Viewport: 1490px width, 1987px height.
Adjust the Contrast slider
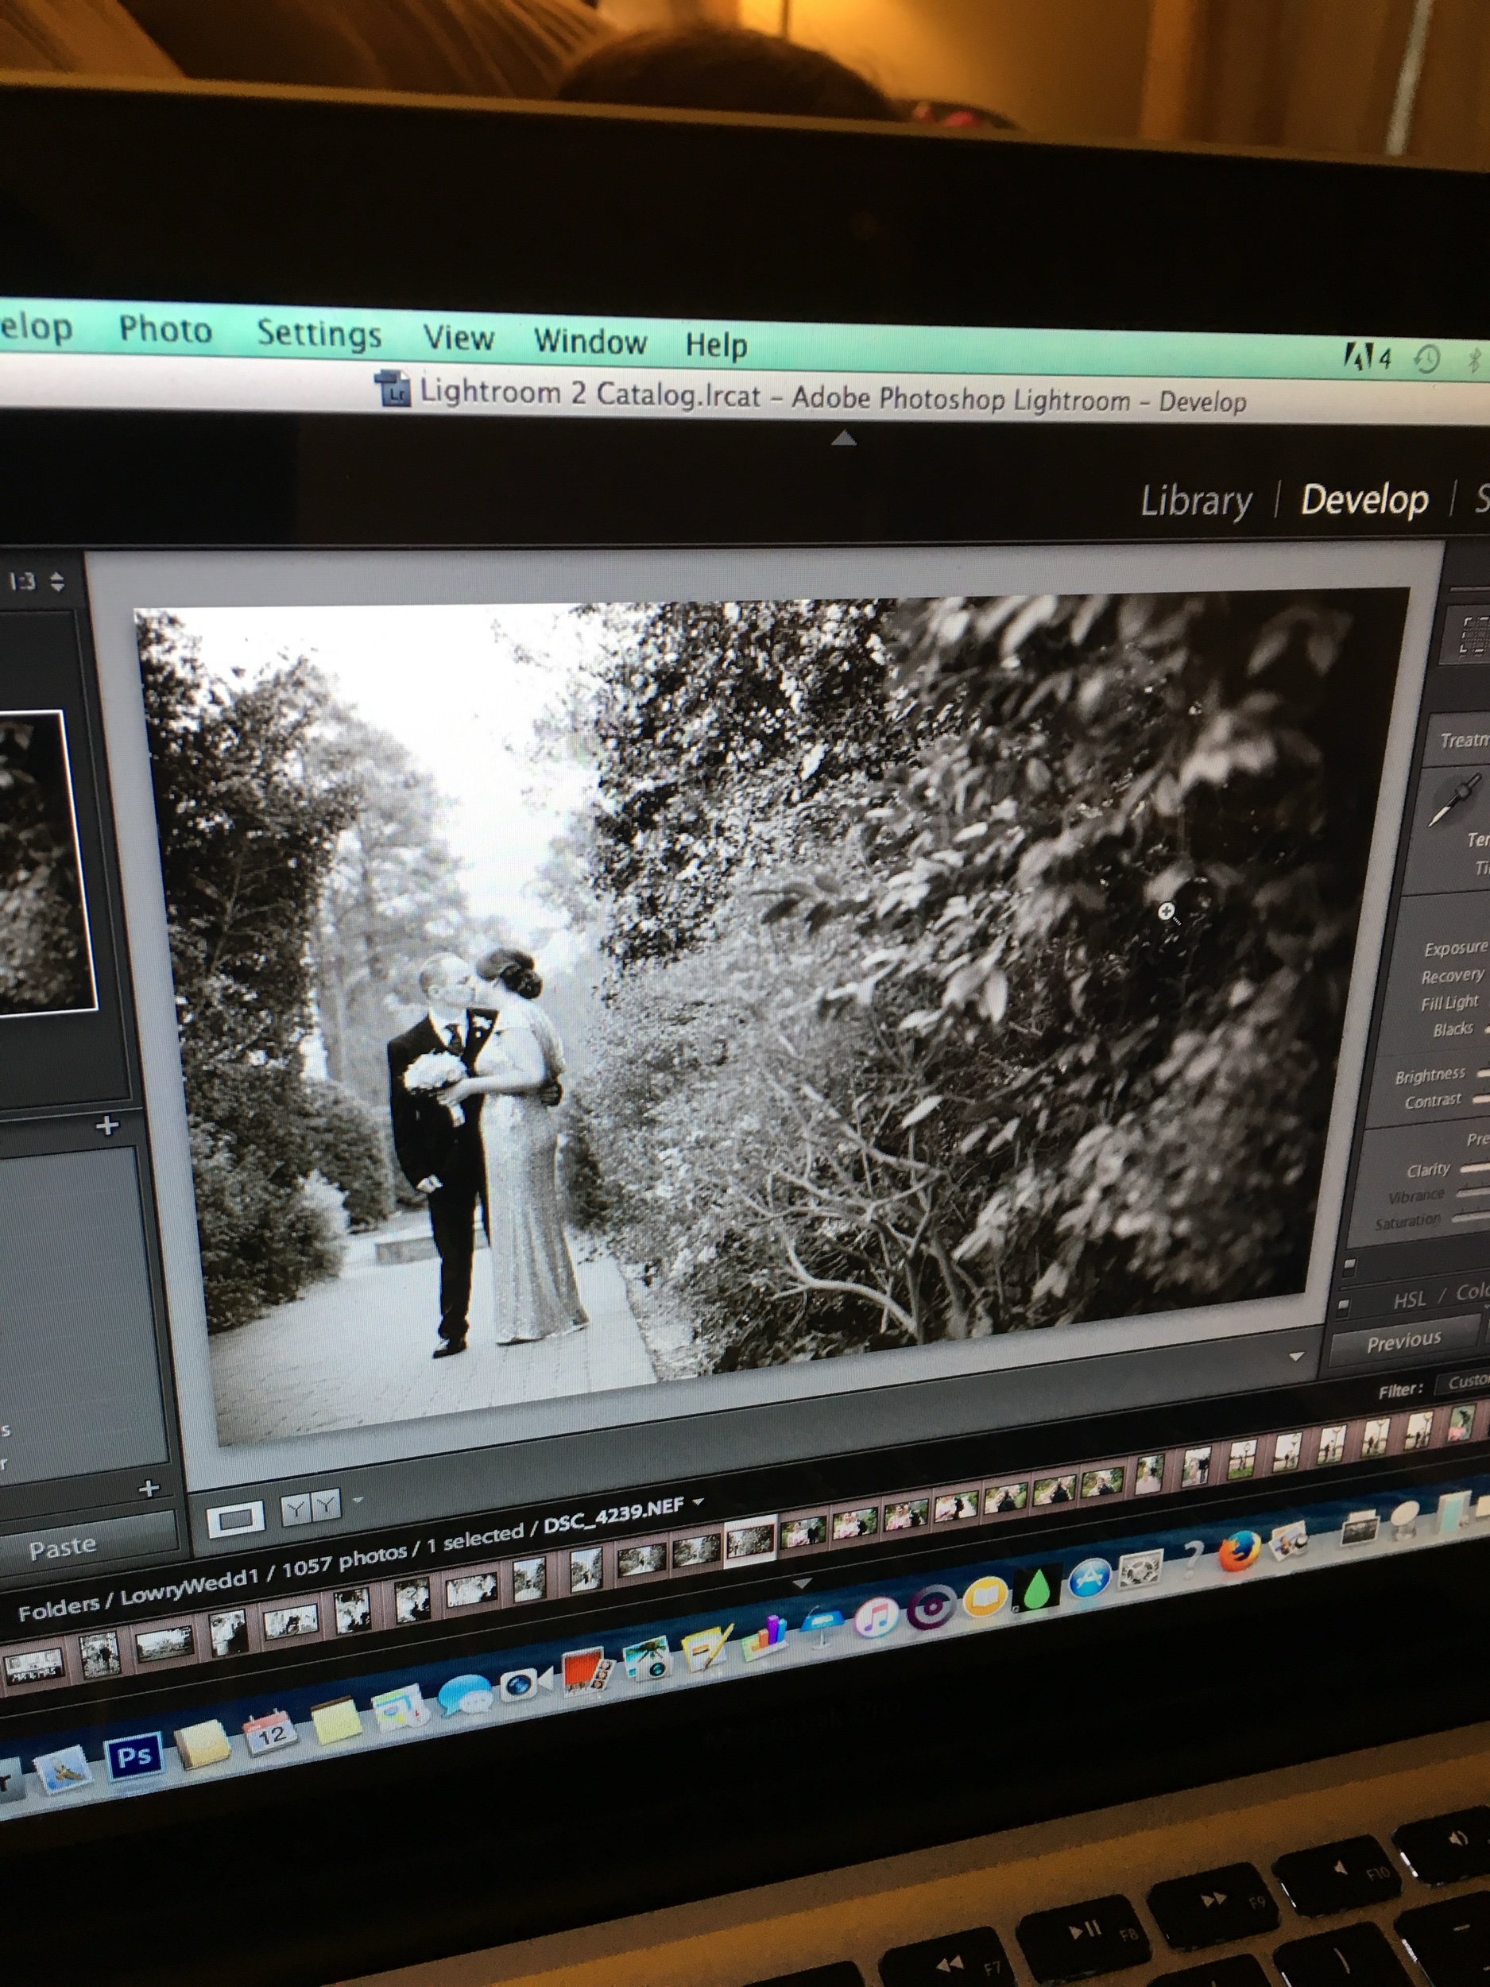pos(1480,1098)
